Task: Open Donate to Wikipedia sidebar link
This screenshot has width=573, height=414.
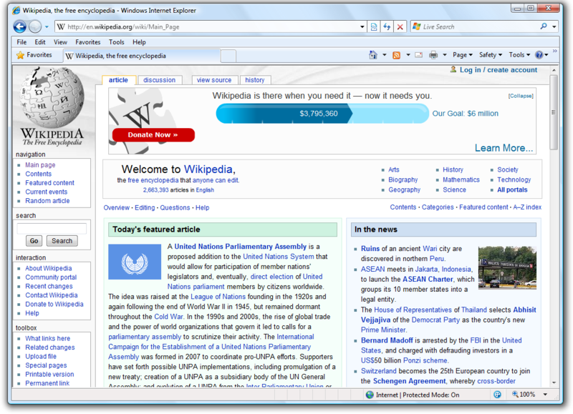Action: tap(54, 304)
